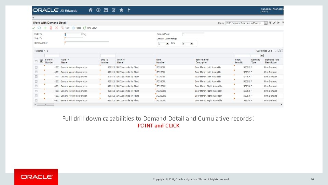Screen dimensions: 328x185
Task: Click first row GMC Janesville plant cell
Action: (127, 67)
